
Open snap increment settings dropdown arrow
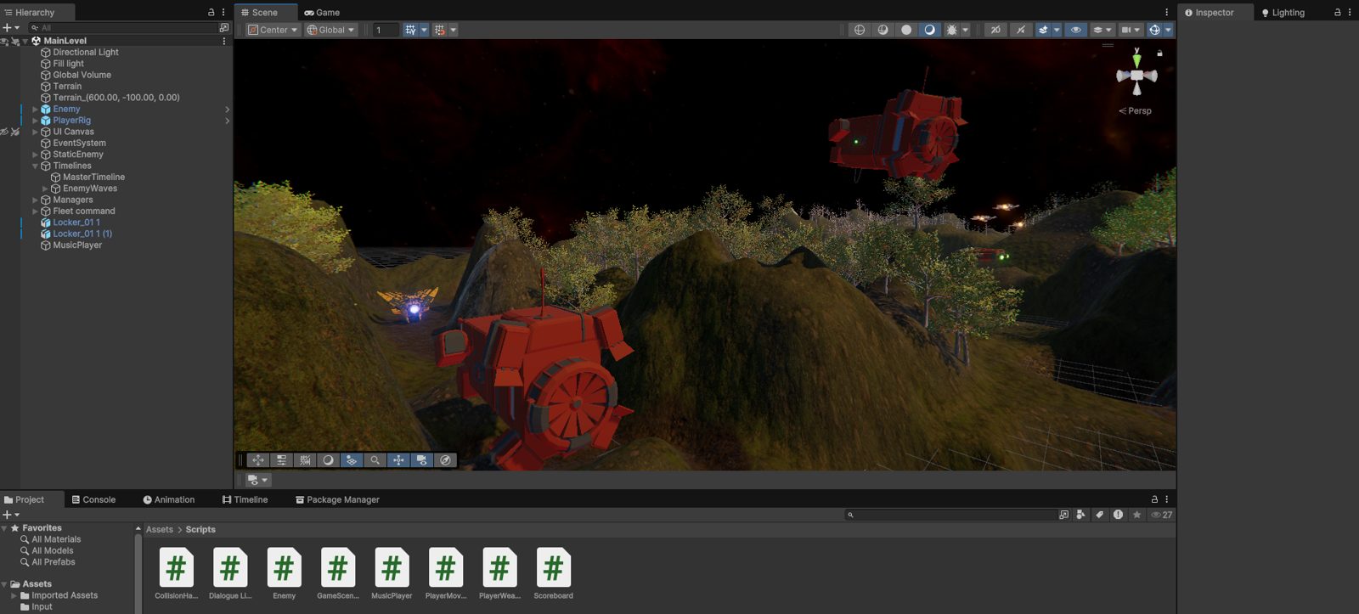coord(454,30)
